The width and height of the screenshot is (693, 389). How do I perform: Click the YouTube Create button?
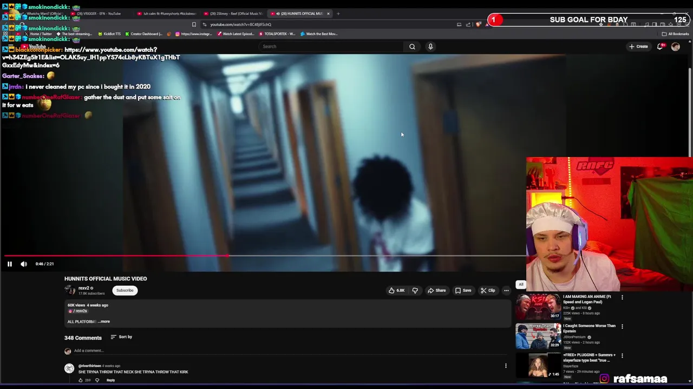coord(639,46)
